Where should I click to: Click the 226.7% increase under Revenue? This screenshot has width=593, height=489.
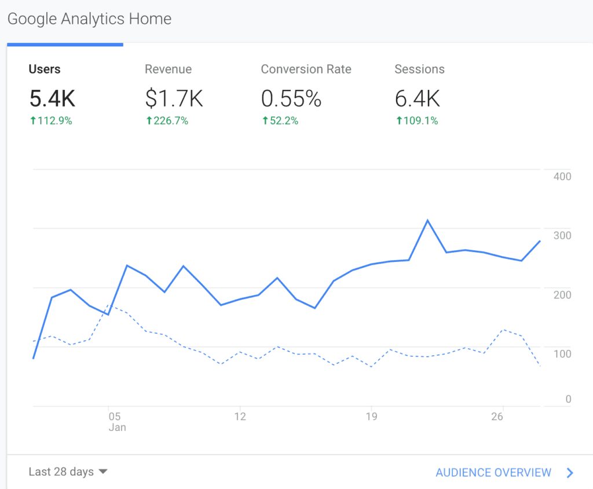(x=167, y=121)
